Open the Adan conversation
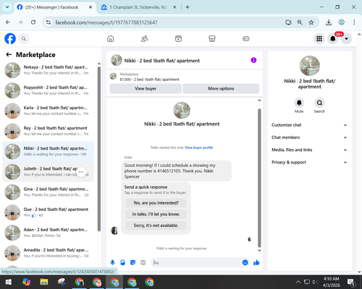Image resolution: width=362 pixels, height=289 pixels. (x=49, y=233)
